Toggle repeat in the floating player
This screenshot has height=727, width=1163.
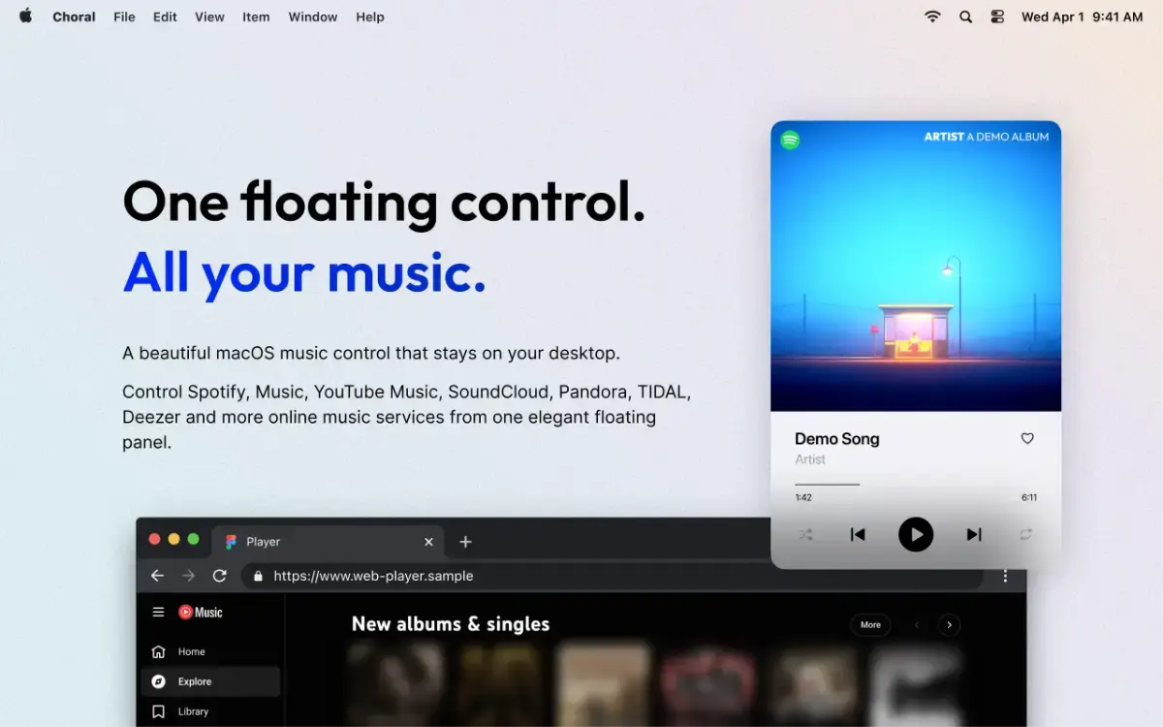coord(1026,534)
